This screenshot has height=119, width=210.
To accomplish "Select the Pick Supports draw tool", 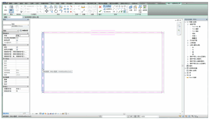I will click(x=125, y=12).
